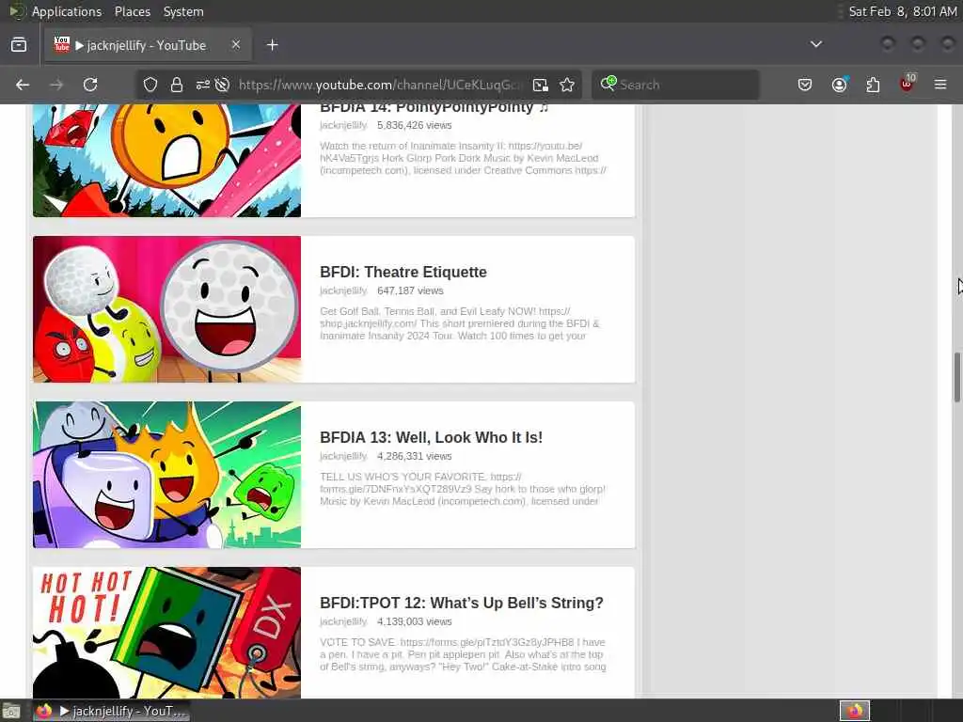The image size is (963, 722).
Task: Click jacknjellify channel name under BFDIA 13
Action: [x=343, y=456]
